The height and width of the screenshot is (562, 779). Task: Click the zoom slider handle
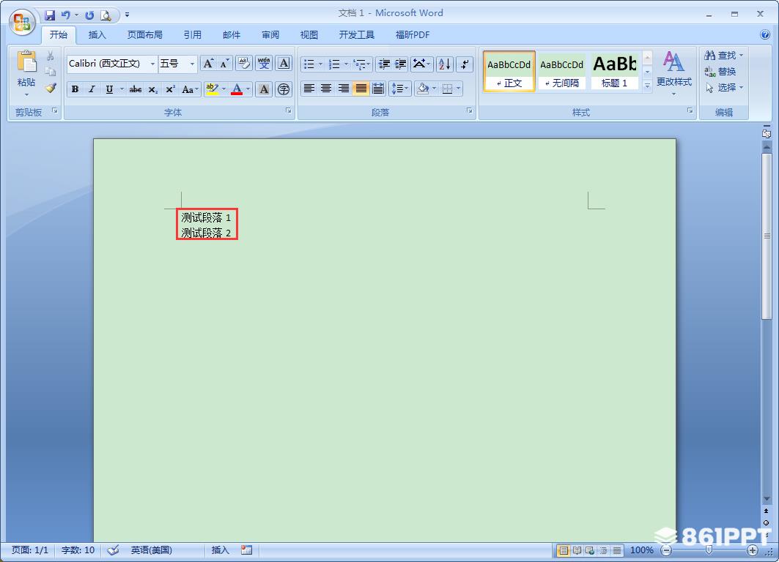tap(709, 550)
